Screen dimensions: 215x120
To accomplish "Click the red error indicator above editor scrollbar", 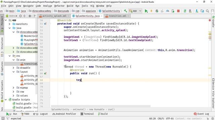I will (x=210, y=20).
